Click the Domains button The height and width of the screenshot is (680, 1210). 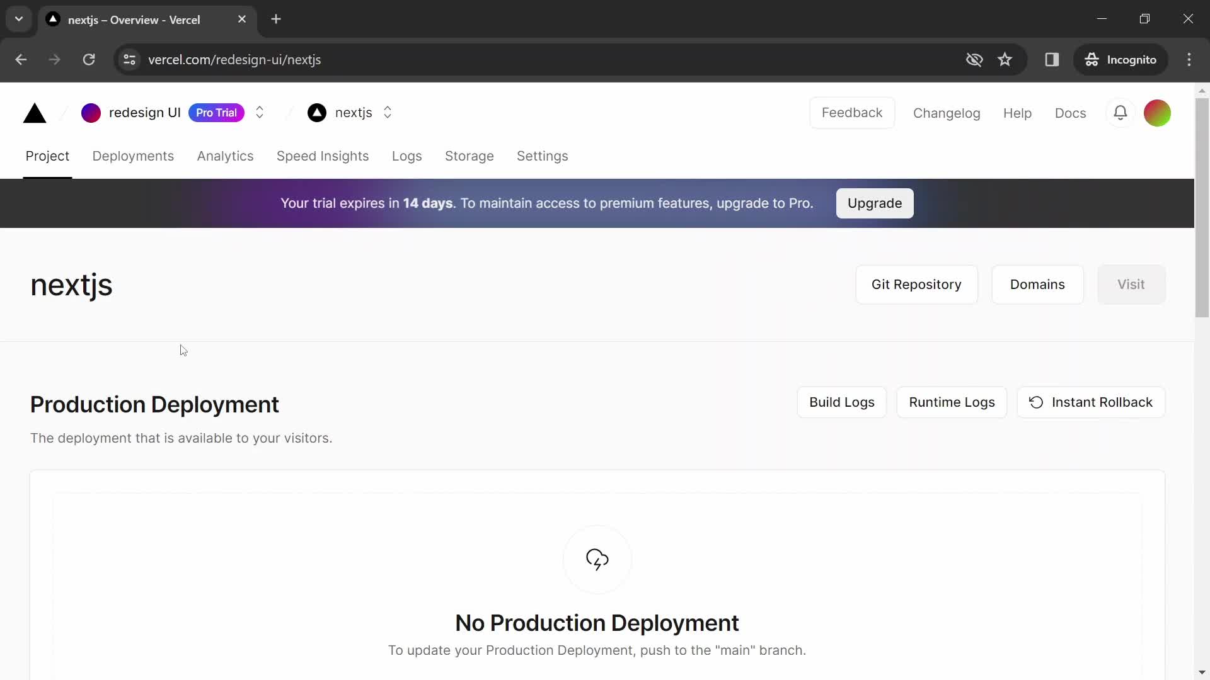tap(1037, 285)
